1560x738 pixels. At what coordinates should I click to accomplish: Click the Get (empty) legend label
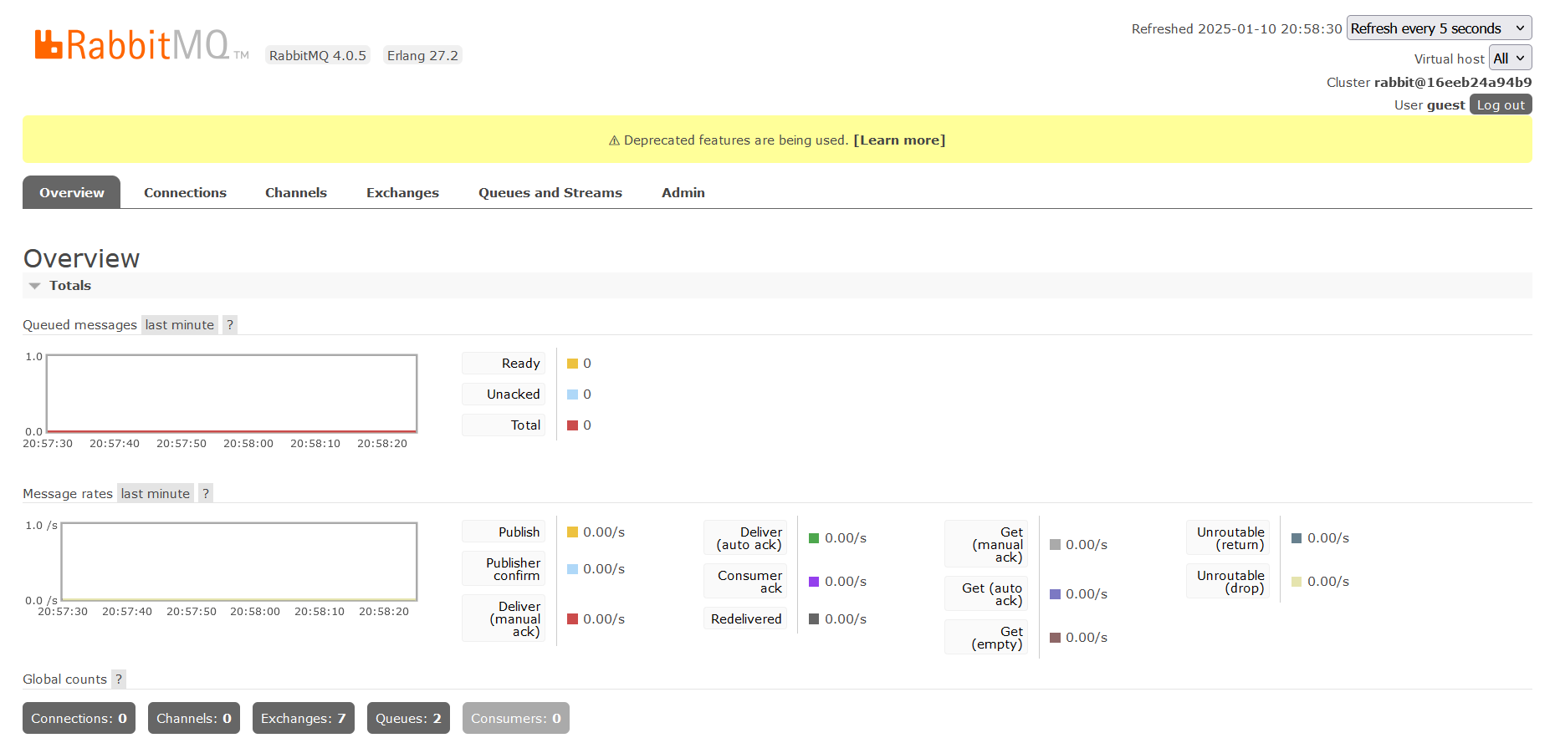pos(987,638)
